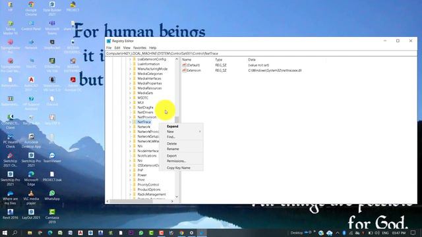
Task: Click tree pane vertical scrollbar down arrow
Action: pyautogui.click(x=177, y=197)
